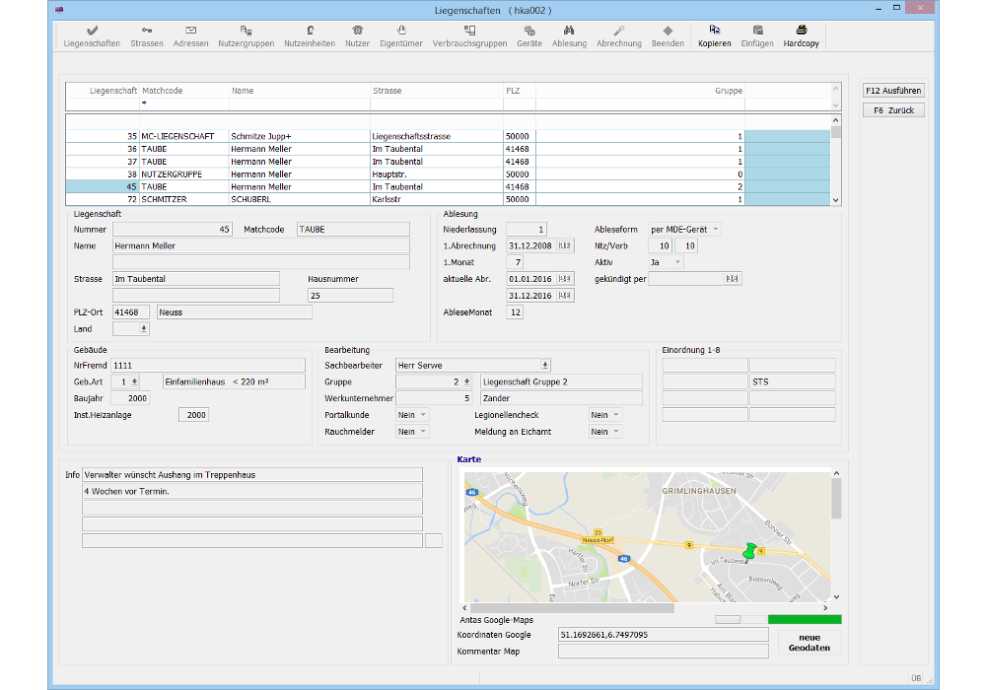The width and height of the screenshot is (986, 690).
Task: Click the Hardcopy printer icon
Action: tap(802, 36)
